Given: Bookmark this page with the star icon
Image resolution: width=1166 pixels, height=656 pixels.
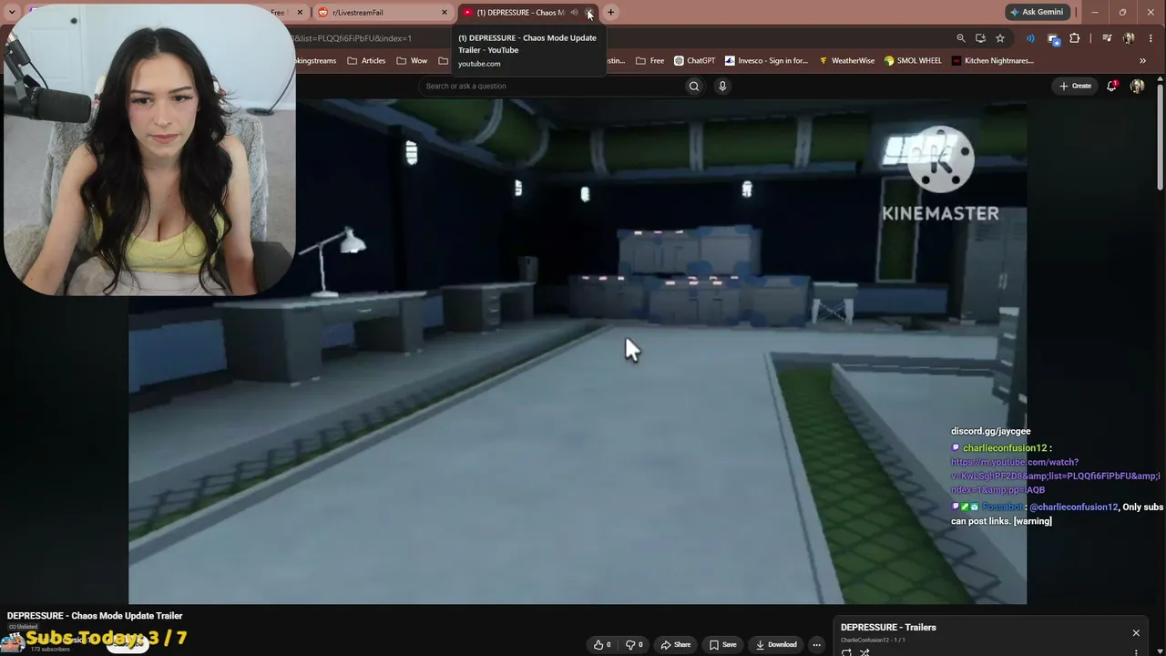Looking at the screenshot, I should (x=1000, y=38).
